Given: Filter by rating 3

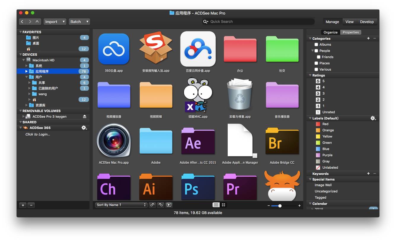Looking at the screenshot, I should point(318,93).
